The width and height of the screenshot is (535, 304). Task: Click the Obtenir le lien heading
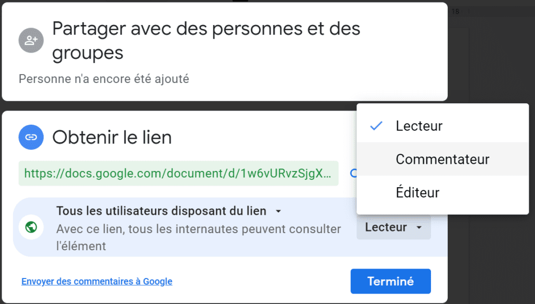coord(112,138)
